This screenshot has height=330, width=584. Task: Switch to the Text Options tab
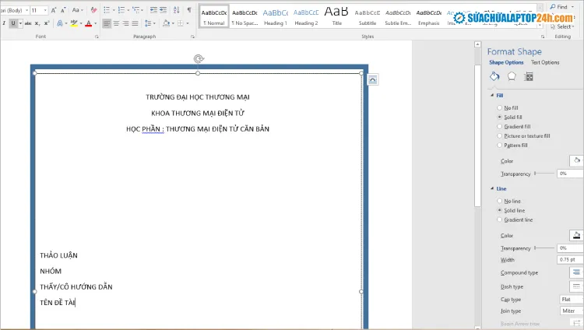tap(545, 62)
